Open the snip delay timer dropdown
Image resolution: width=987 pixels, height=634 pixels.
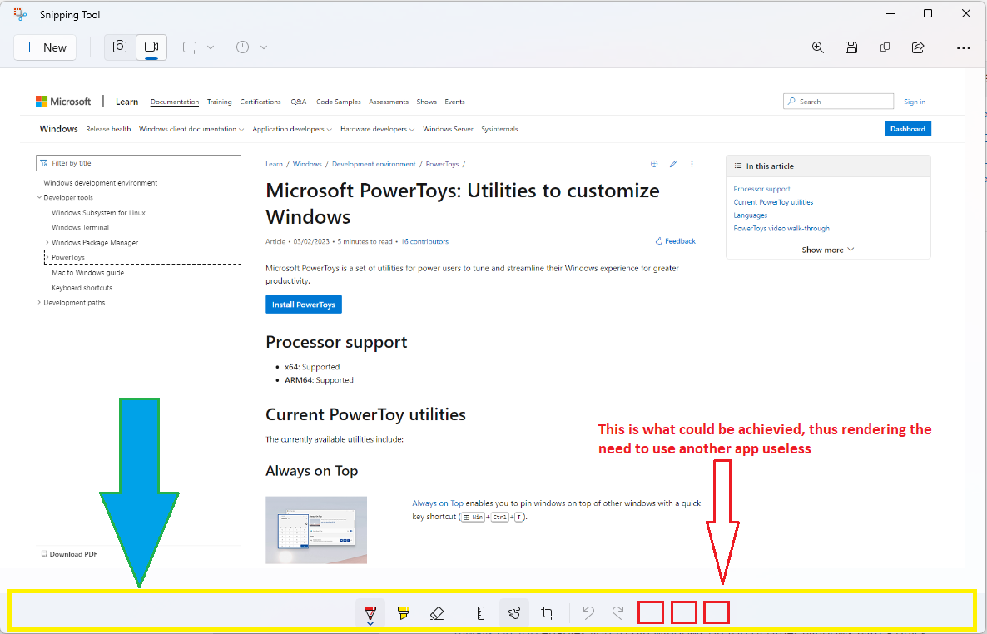(264, 47)
